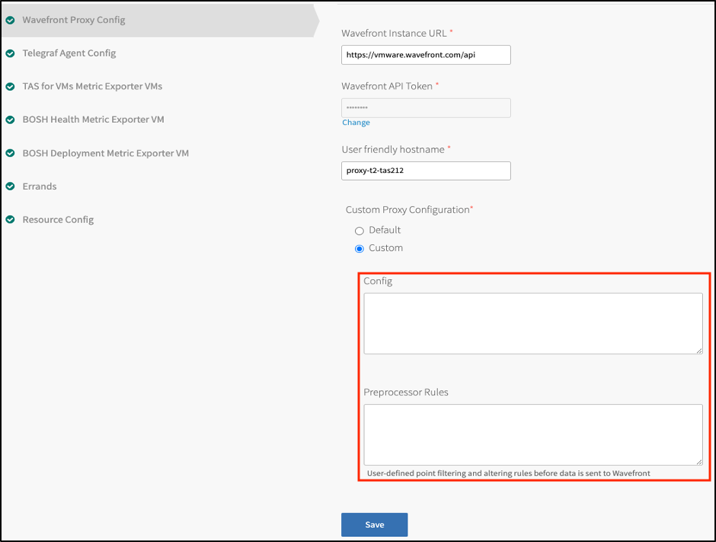Viewport: 716px width, 542px height.
Task: Open the TAS for VMs Metric Exporter VMs tab
Action: point(92,87)
